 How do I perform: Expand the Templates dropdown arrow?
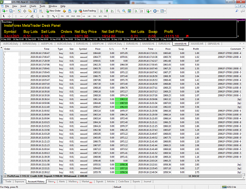click(165, 11)
